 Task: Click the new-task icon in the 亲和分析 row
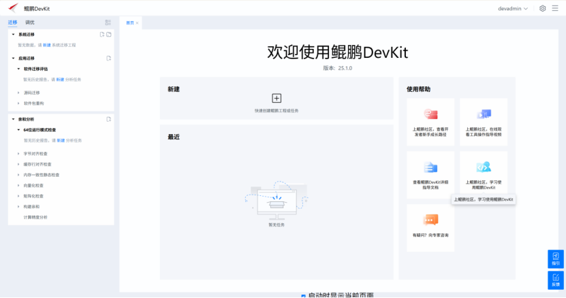click(x=109, y=119)
